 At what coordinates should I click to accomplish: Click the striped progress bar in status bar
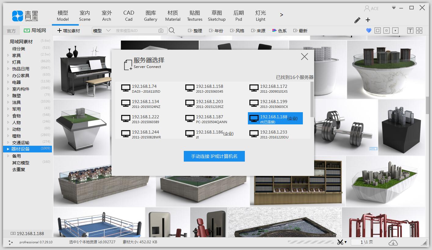click(310, 242)
